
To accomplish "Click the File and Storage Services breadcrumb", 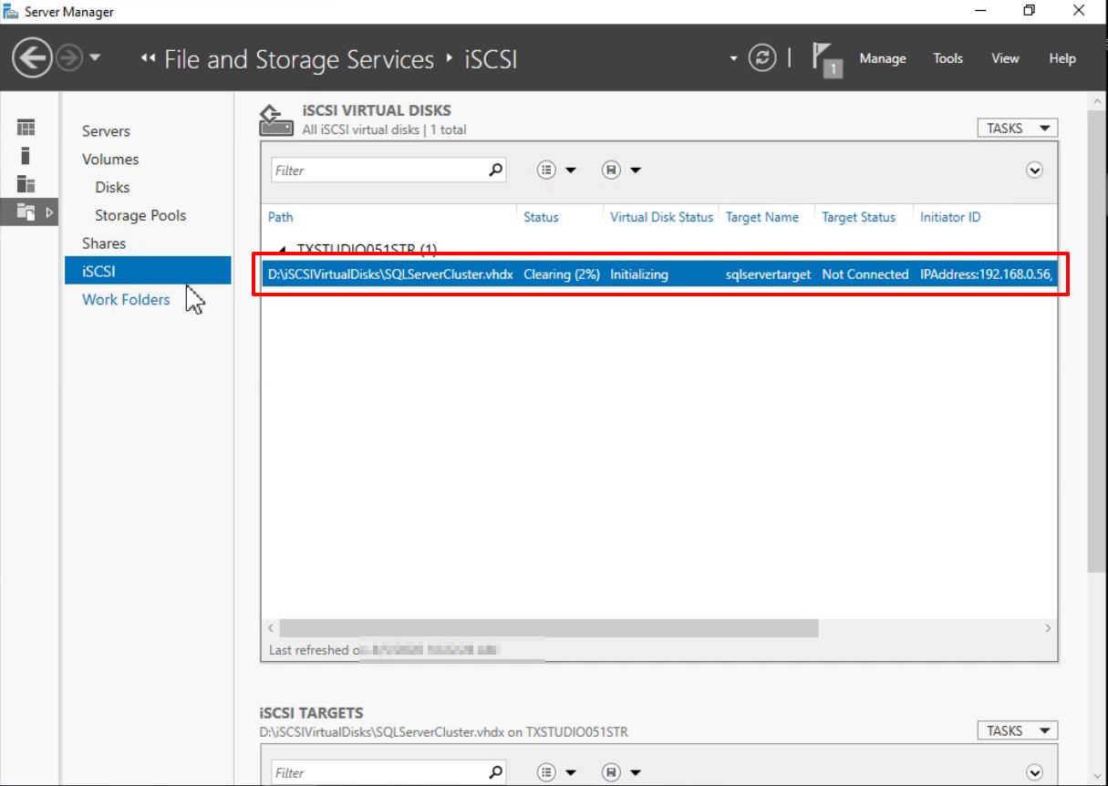I will point(299,59).
